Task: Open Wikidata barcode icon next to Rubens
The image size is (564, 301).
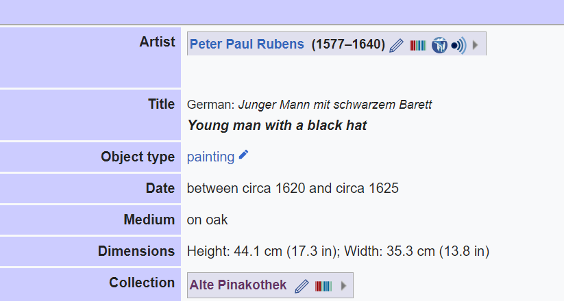Action: click(417, 45)
